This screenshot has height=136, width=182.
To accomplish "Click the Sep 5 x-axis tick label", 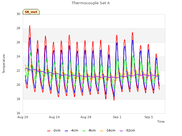I will click(x=149, y=117).
